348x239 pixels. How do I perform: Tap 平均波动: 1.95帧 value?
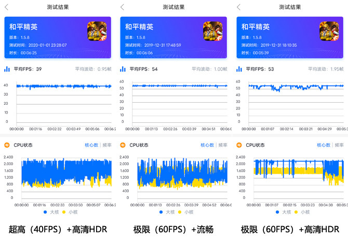326,69
